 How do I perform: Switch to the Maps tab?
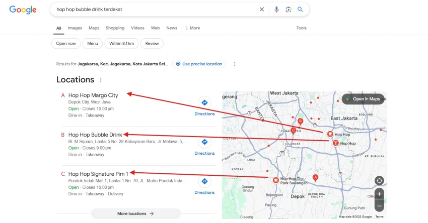coord(94,28)
